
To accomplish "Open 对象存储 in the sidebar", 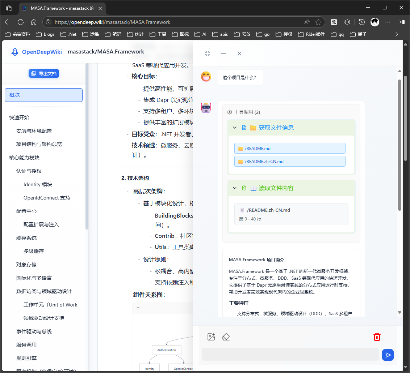I will click(x=26, y=265).
